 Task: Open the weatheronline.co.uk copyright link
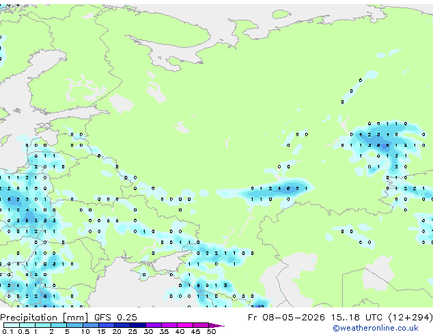pos(376,328)
